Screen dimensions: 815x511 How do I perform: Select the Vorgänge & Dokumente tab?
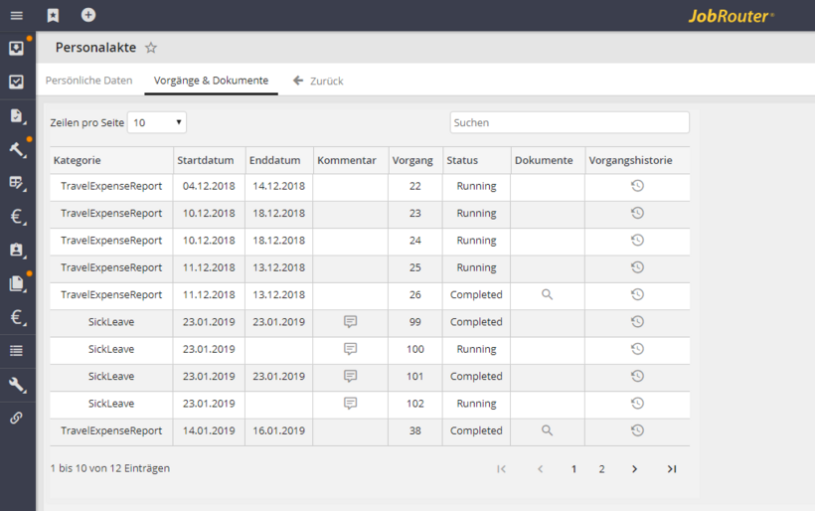click(x=211, y=81)
